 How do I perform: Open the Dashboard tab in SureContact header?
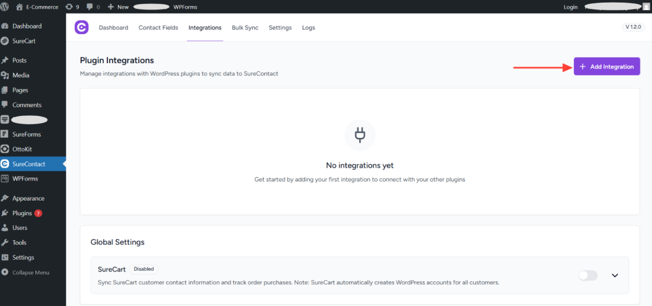point(114,28)
